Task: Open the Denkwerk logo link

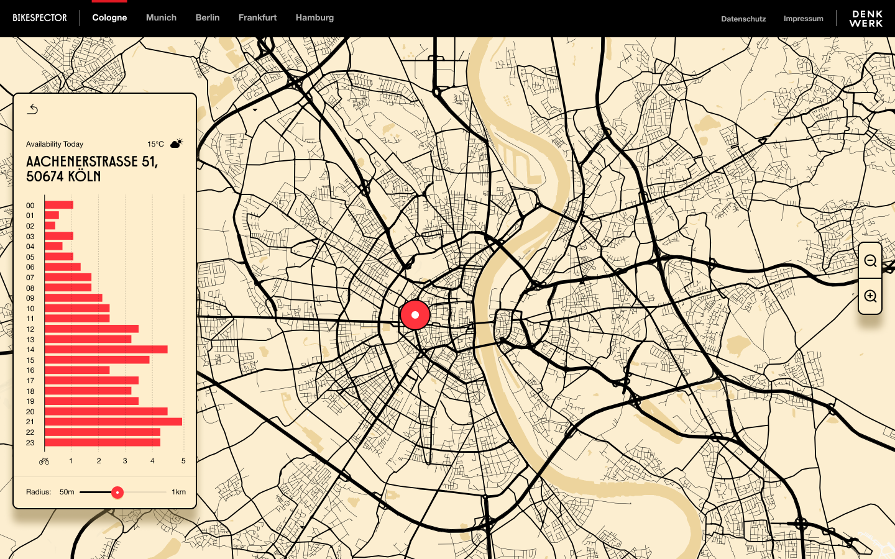Action: tap(866, 19)
